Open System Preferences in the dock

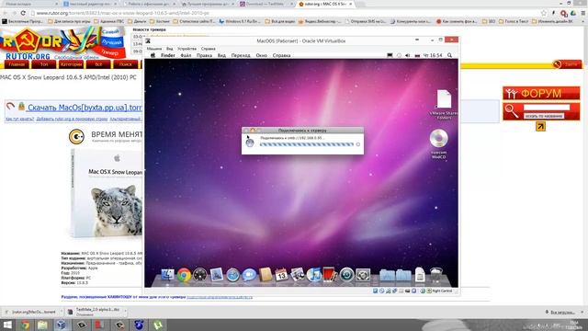click(x=363, y=275)
